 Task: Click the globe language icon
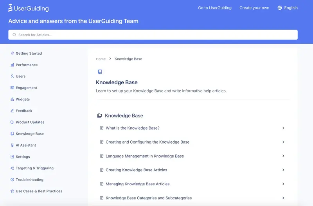tap(280, 8)
